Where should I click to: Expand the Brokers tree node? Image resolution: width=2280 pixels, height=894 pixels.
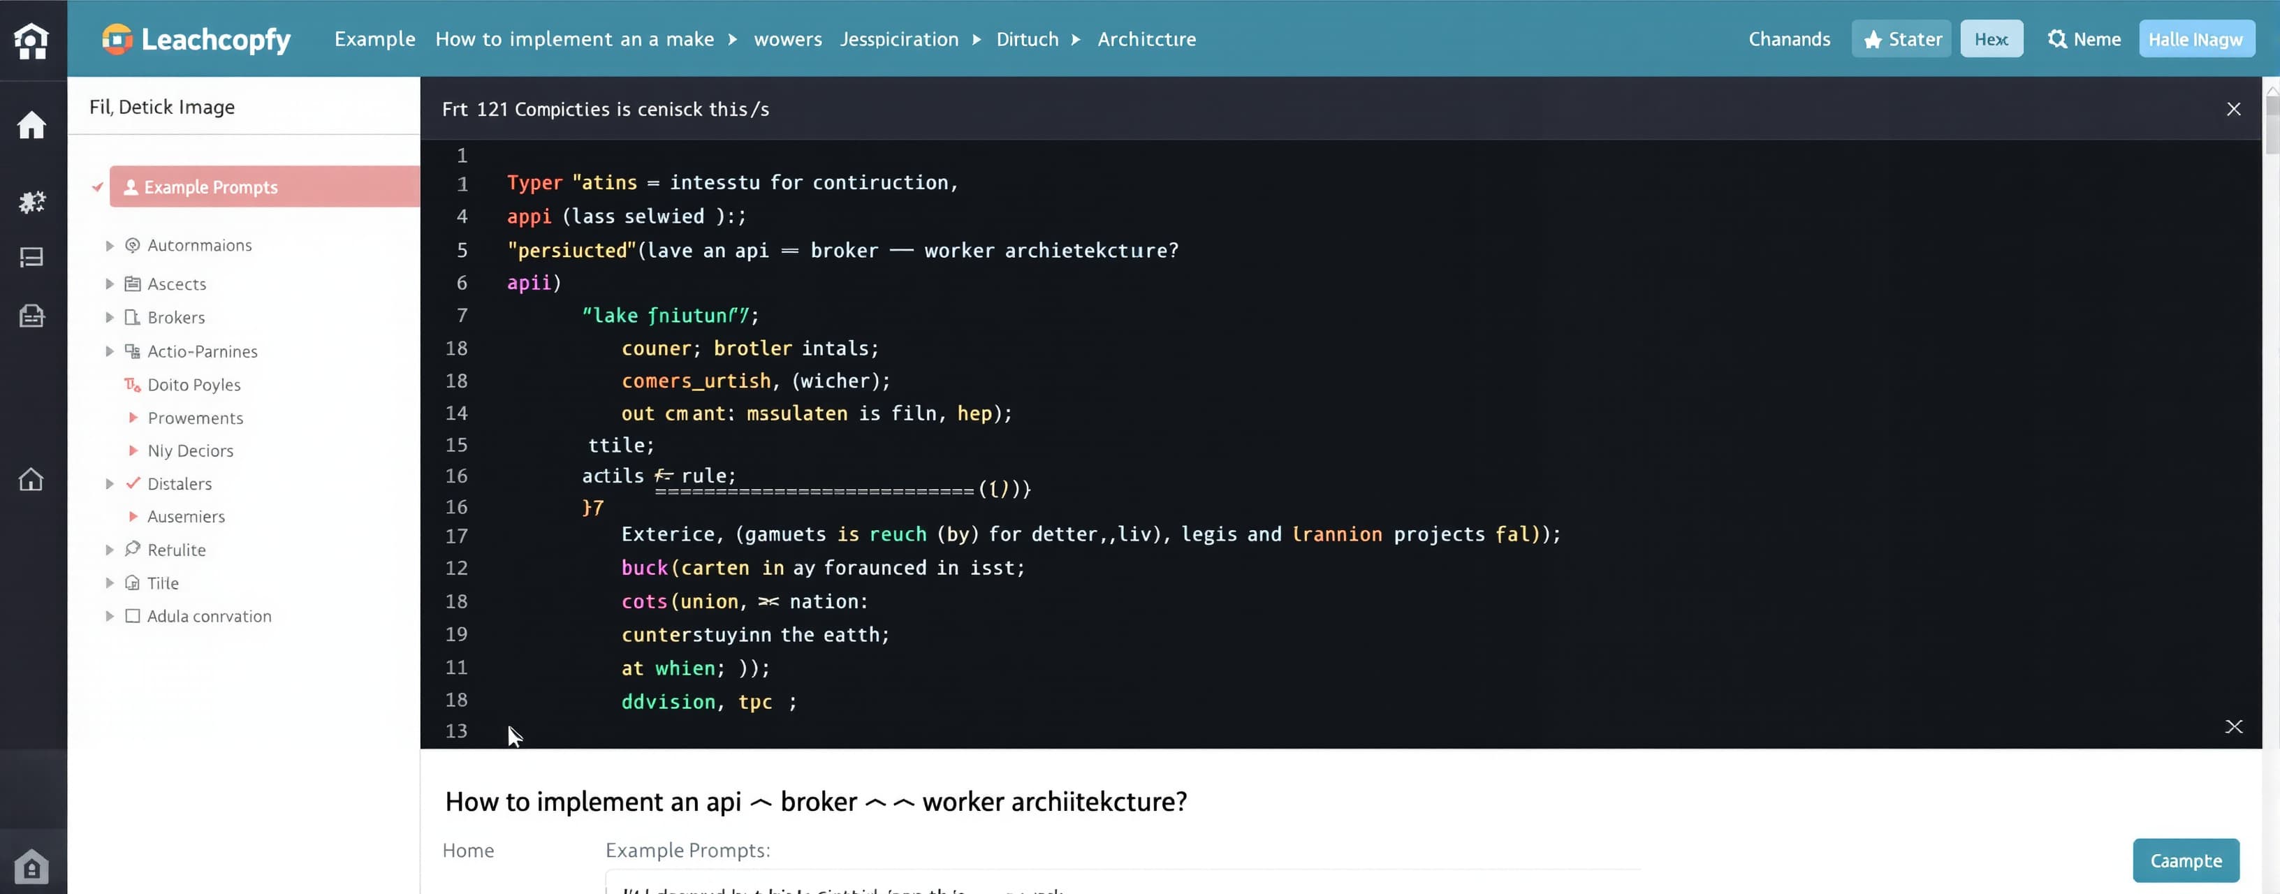pyautogui.click(x=110, y=317)
